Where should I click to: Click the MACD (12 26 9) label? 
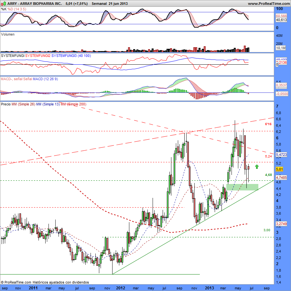click(46, 79)
